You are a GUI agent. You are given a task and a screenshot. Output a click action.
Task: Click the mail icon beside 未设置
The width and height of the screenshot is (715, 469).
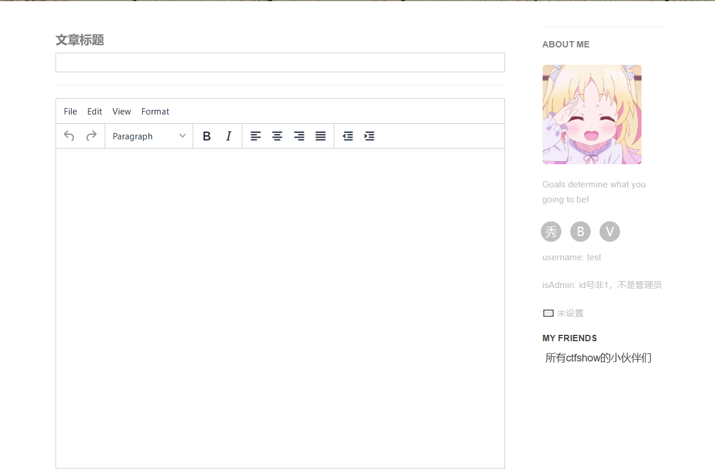(548, 313)
